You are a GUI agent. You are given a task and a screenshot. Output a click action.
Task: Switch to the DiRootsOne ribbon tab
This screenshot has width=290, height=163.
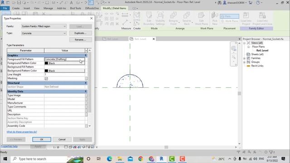tap(92, 8)
